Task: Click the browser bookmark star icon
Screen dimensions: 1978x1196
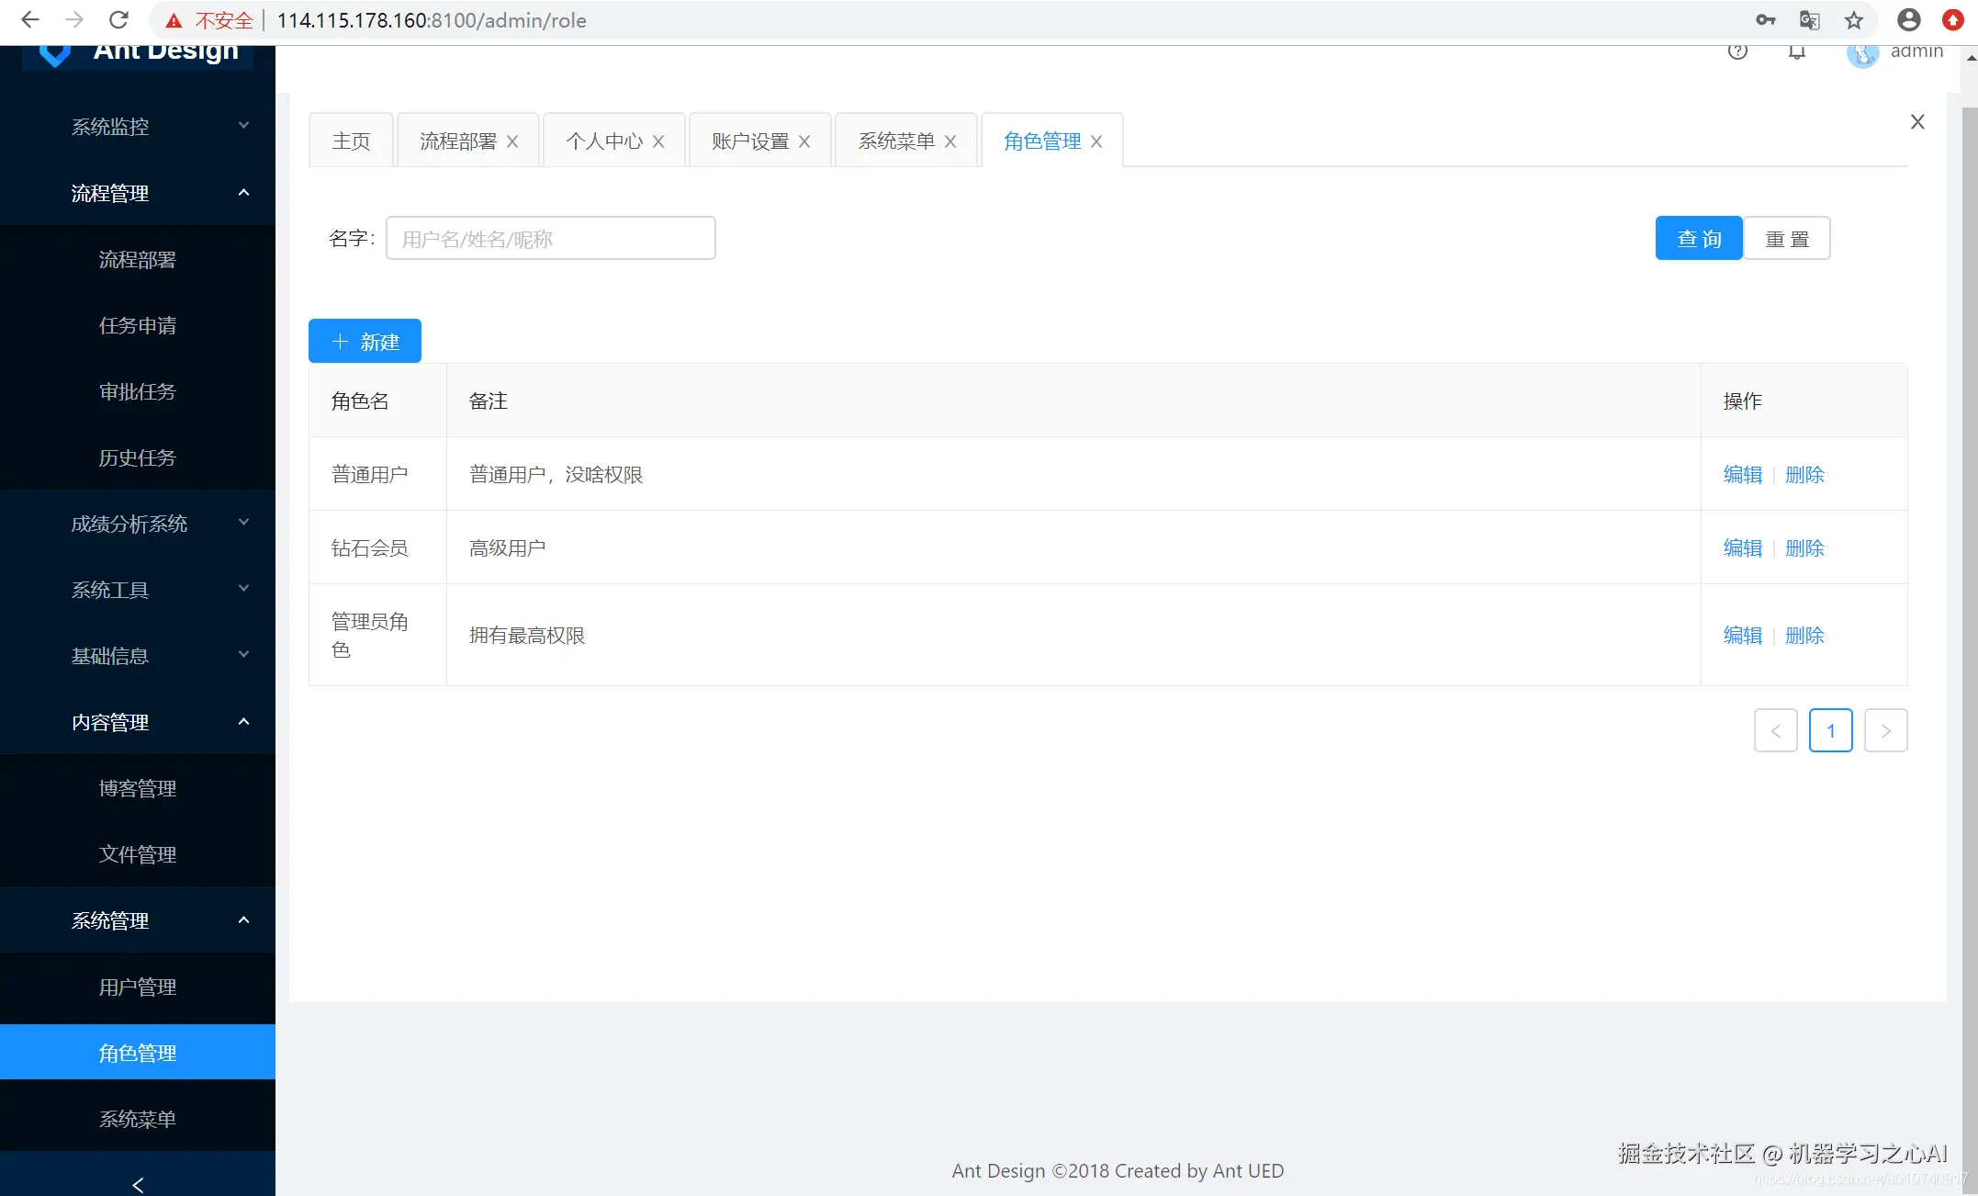Action: coord(1854,20)
